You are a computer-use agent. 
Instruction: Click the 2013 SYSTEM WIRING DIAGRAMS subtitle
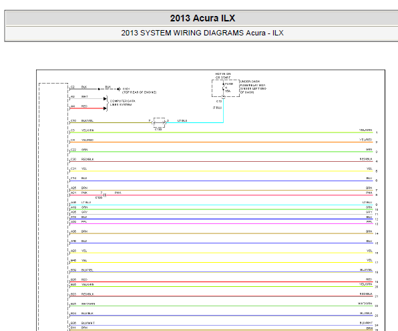(x=202, y=33)
